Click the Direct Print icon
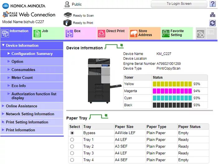Image resolution: width=218 pixels, height=164 pixels. tap(101, 34)
